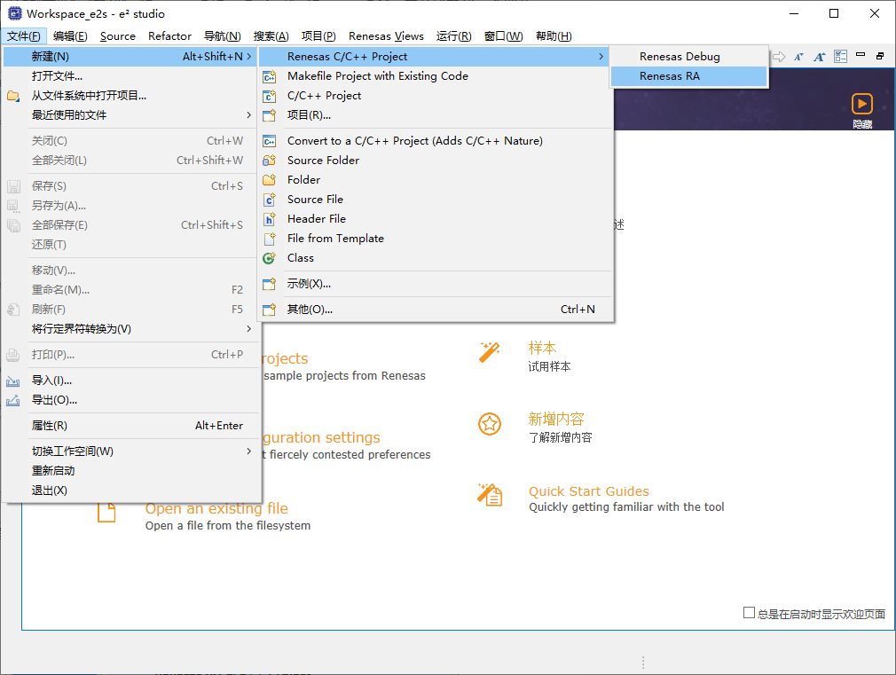Choose 退出(X) to exit
Image resolution: width=896 pixels, height=675 pixels.
[x=130, y=490]
